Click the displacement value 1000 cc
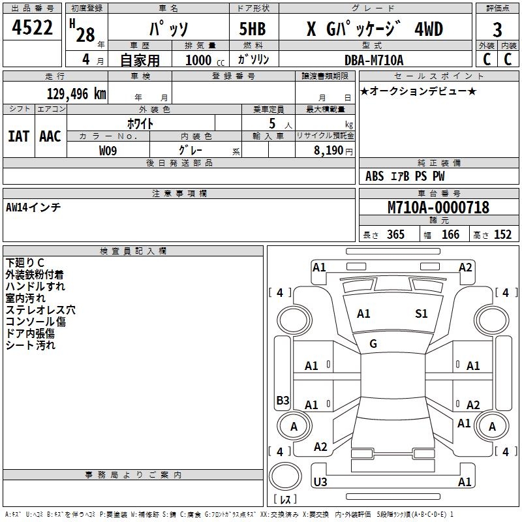 [x=205, y=60]
